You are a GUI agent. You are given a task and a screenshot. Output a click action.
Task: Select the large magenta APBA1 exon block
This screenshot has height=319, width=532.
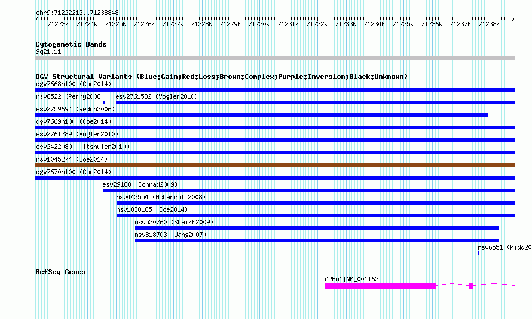pos(381,286)
